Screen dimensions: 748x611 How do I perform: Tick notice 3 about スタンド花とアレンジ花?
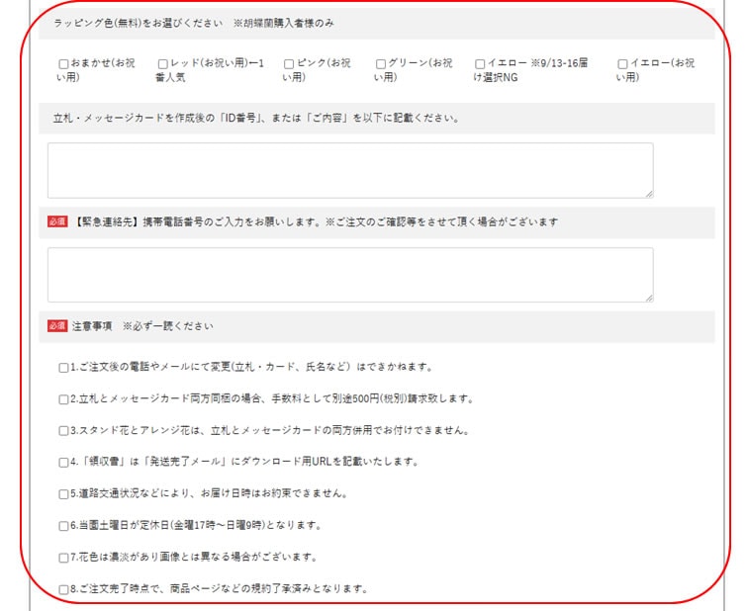(64, 431)
